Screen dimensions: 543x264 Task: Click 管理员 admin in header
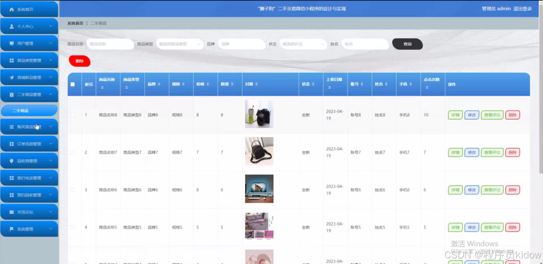pos(496,9)
